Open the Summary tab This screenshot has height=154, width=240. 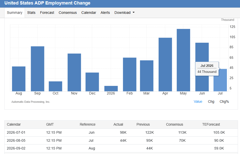[x=15, y=13]
